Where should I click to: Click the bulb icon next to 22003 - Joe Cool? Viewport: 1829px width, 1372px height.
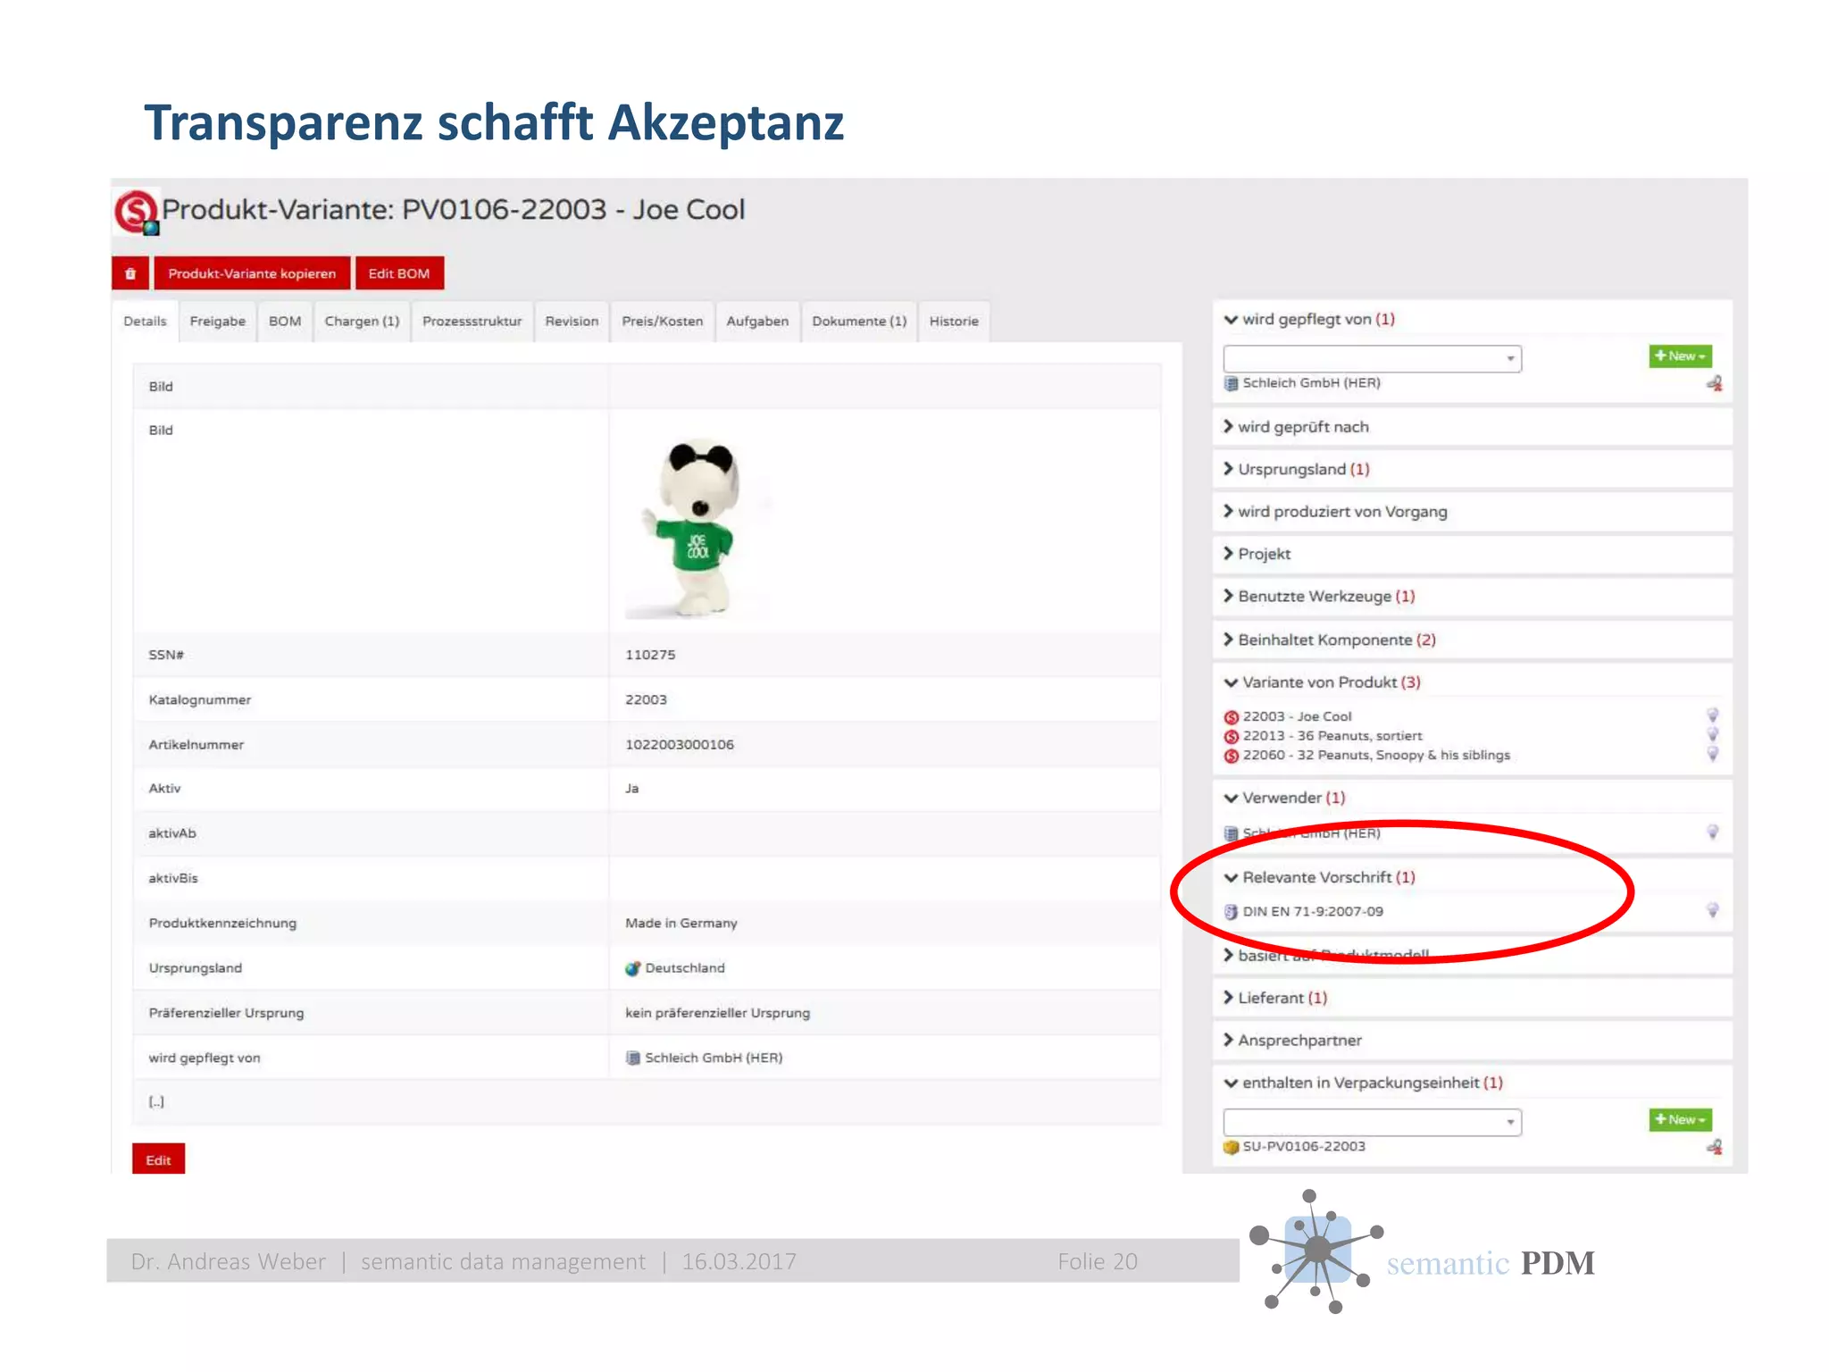click(1712, 715)
